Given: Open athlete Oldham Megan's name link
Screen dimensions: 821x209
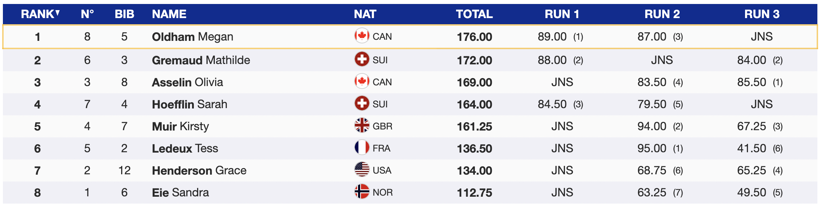Looking at the screenshot, I should click(x=192, y=37).
